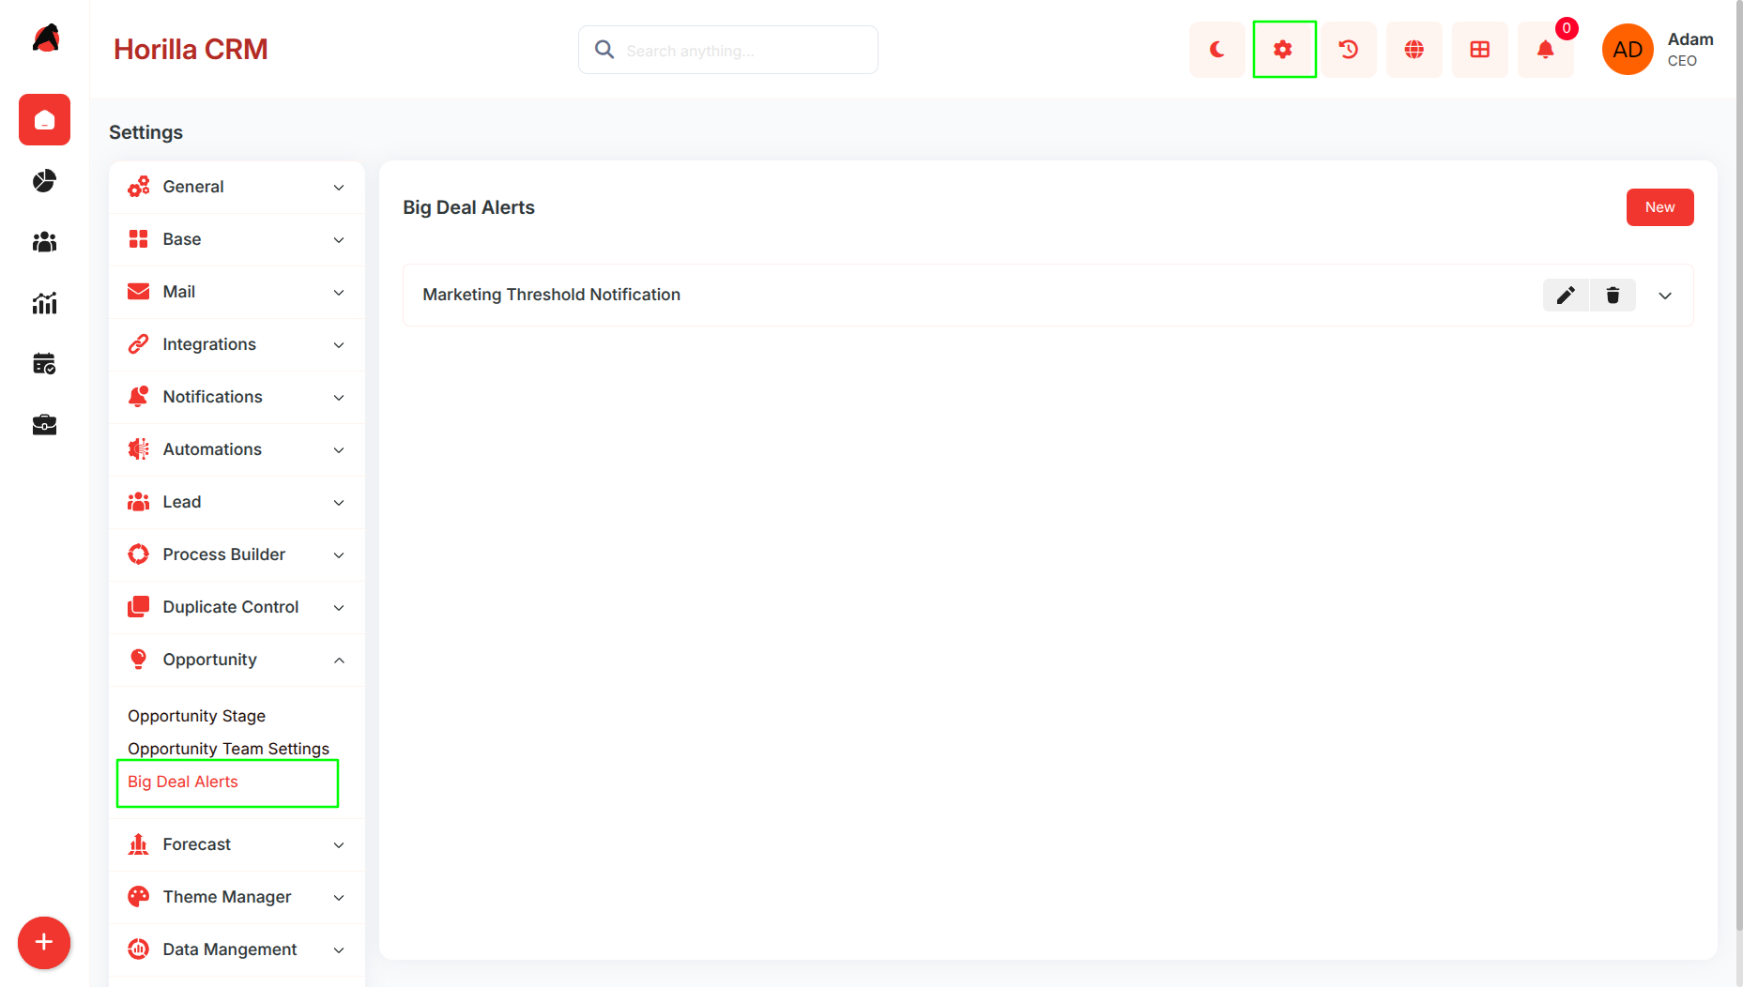Open the Adam CEO profile avatar
The image size is (1743, 987).
[x=1628, y=50]
